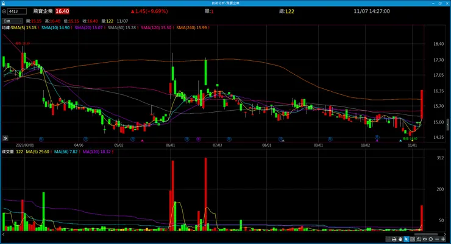Click the vertical scale handle at right edge
Image resolution: width=451 pixels, height=244 pixels.
click(447, 125)
